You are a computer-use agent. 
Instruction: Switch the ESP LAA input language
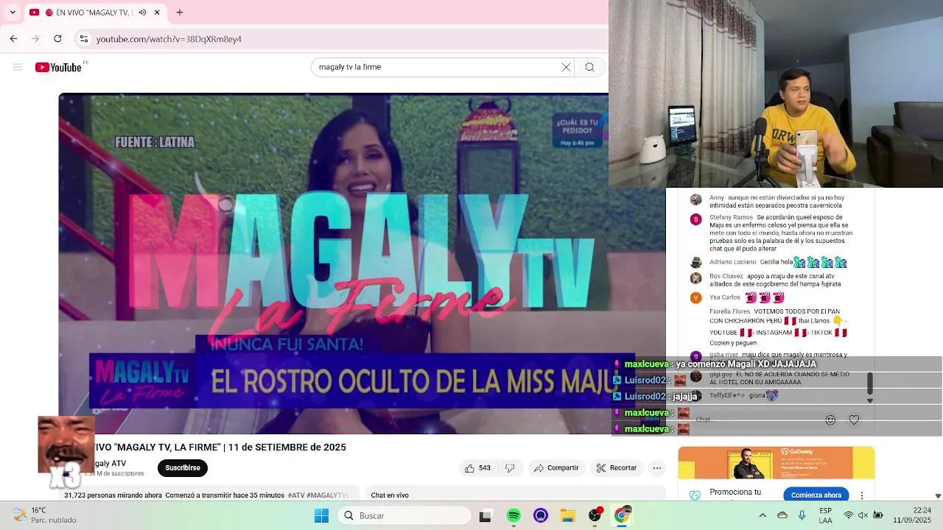coord(826,515)
